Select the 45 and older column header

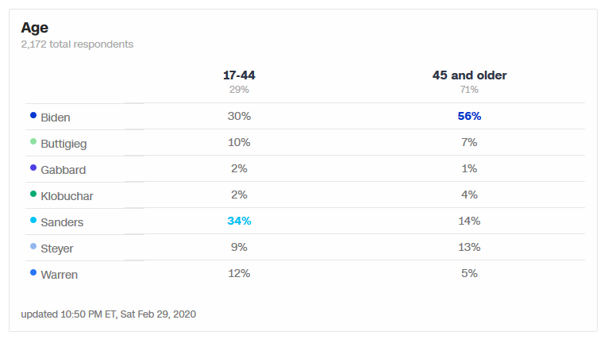469,75
